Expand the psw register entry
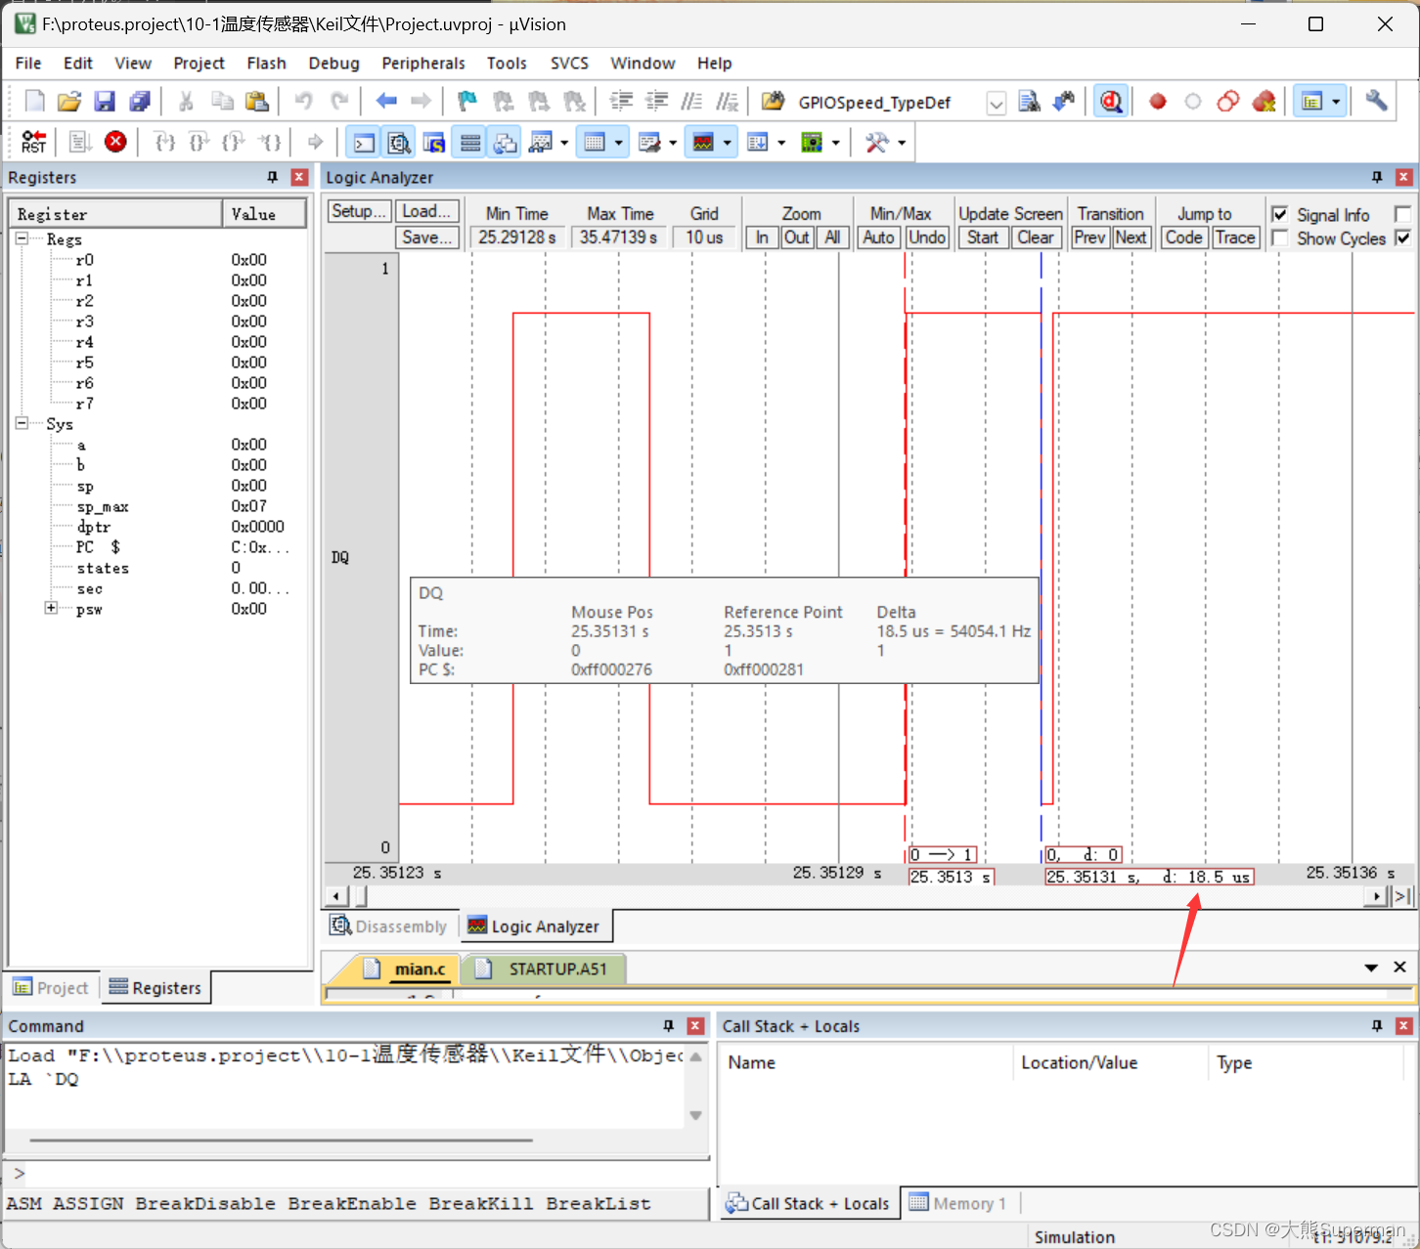 pyautogui.click(x=50, y=608)
